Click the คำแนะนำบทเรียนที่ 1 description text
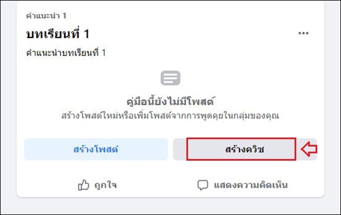The image size is (341, 215). pyautogui.click(x=66, y=53)
